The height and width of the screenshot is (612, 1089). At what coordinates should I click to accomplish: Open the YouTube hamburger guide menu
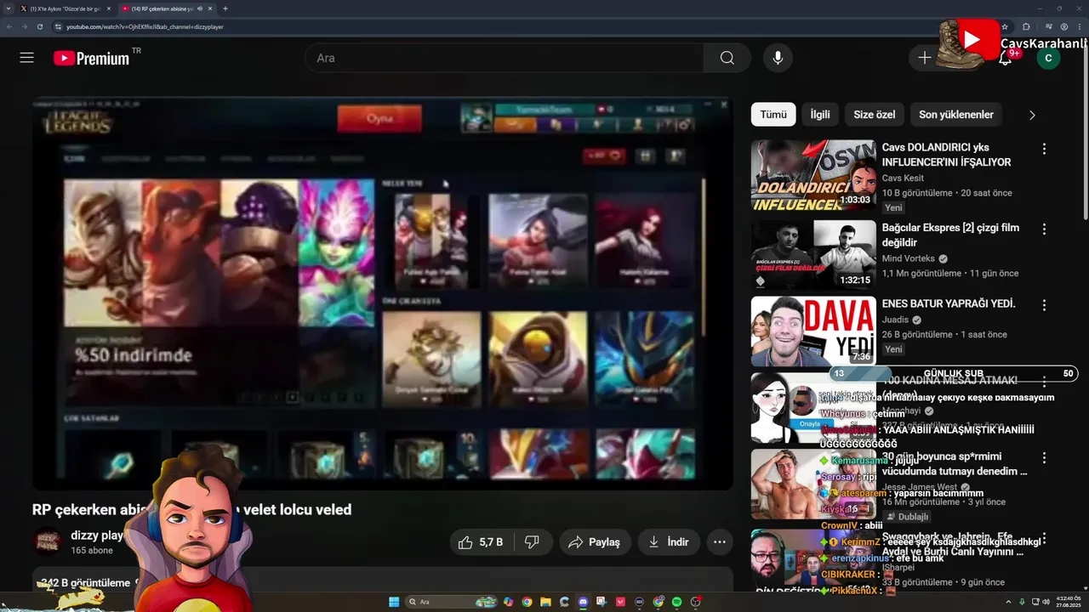coord(27,58)
